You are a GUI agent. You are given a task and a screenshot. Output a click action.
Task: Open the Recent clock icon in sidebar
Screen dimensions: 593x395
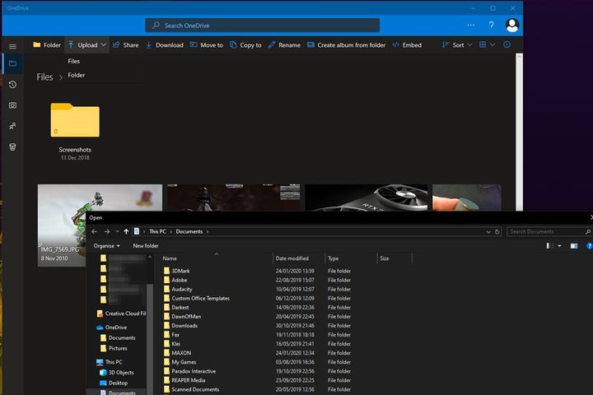tap(12, 84)
